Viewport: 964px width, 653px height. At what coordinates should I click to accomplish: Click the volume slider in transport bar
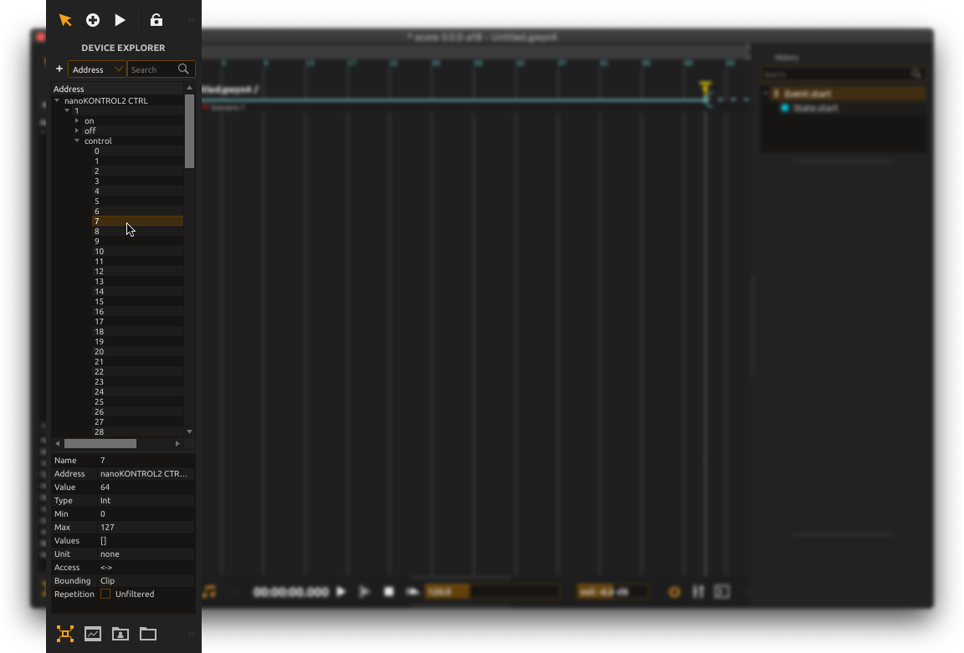(613, 592)
